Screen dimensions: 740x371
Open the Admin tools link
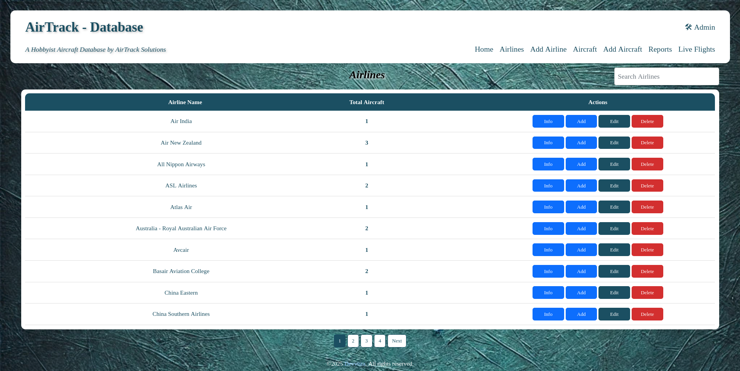pos(700,27)
